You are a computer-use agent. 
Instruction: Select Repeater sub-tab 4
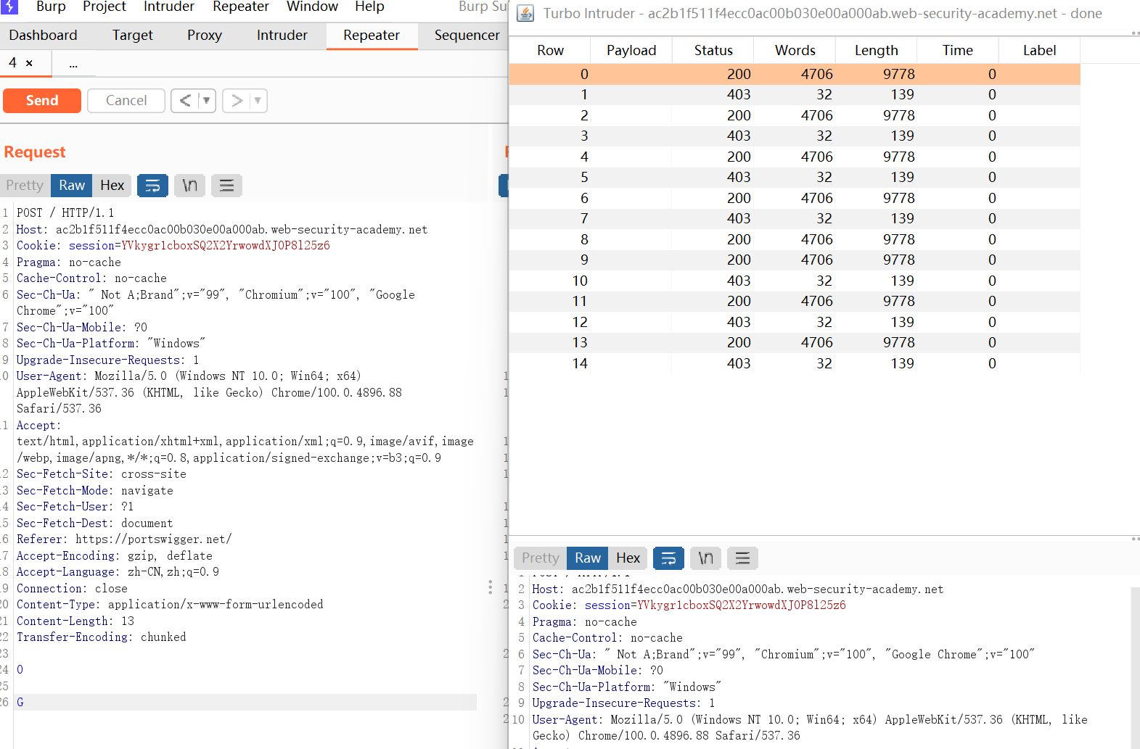coord(12,63)
